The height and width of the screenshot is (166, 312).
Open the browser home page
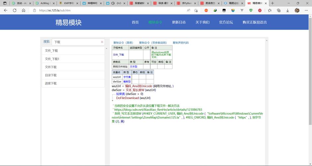click(24, 10)
